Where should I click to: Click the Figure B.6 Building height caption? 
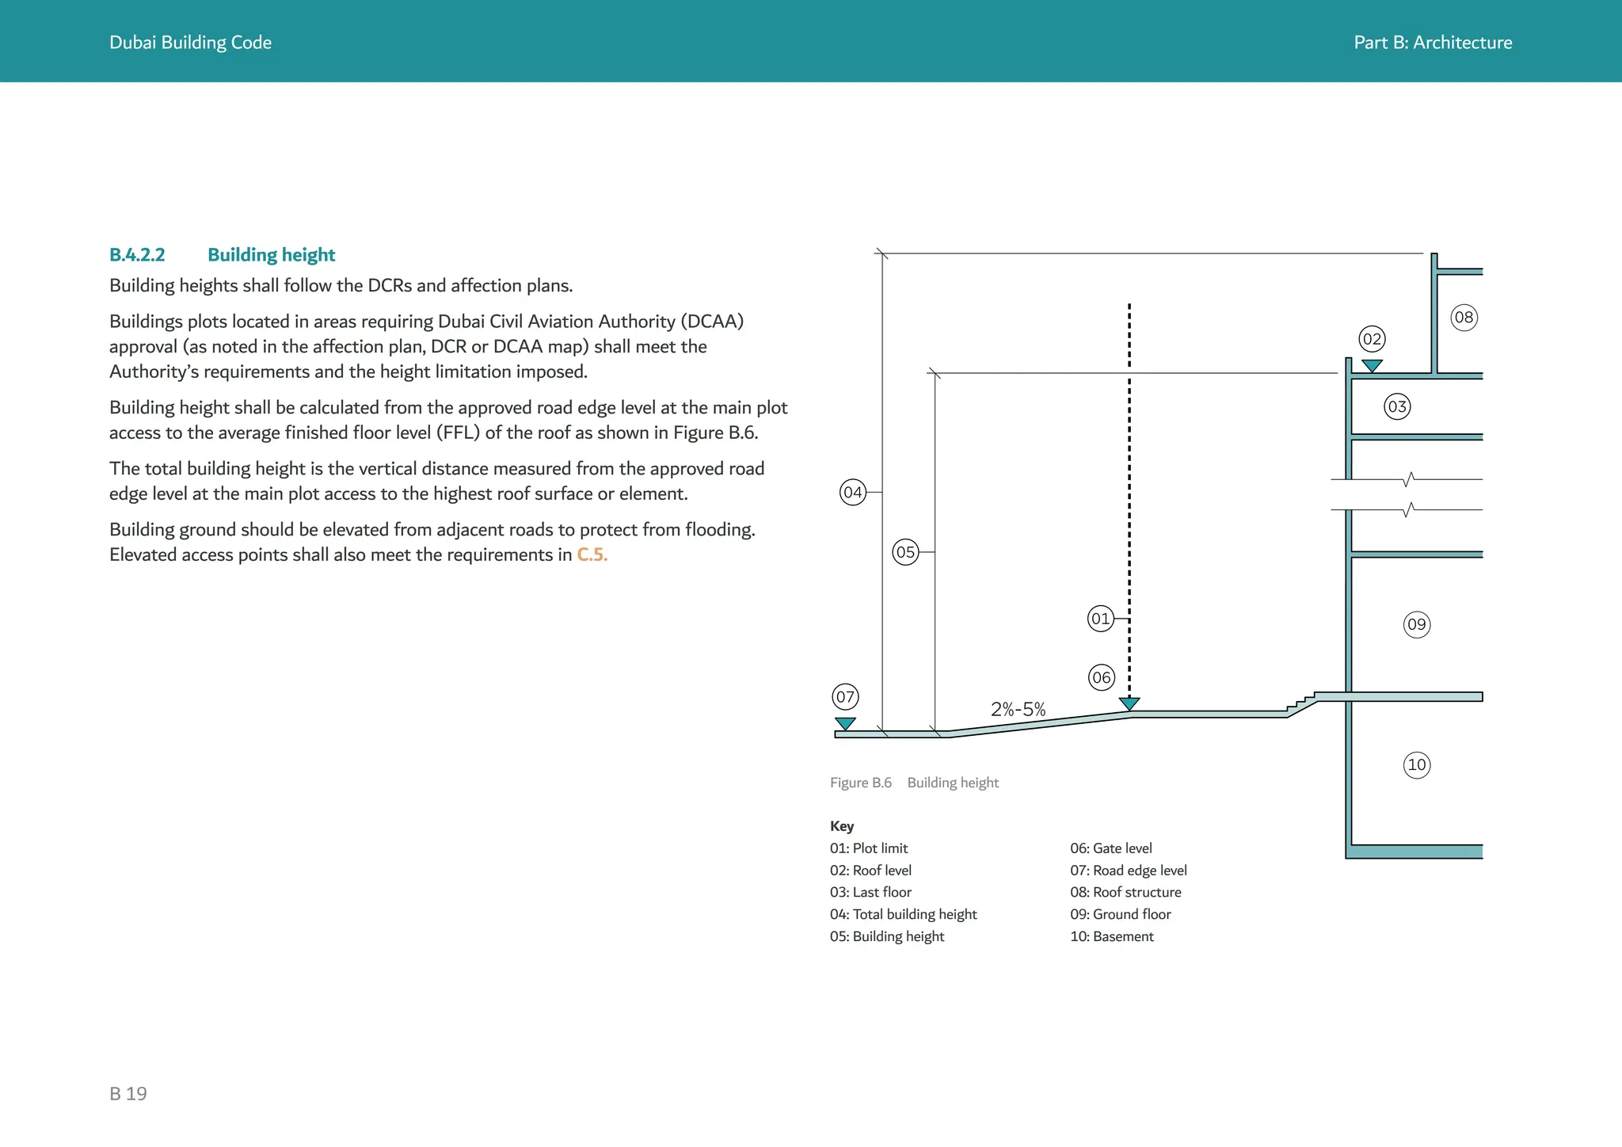click(x=914, y=783)
